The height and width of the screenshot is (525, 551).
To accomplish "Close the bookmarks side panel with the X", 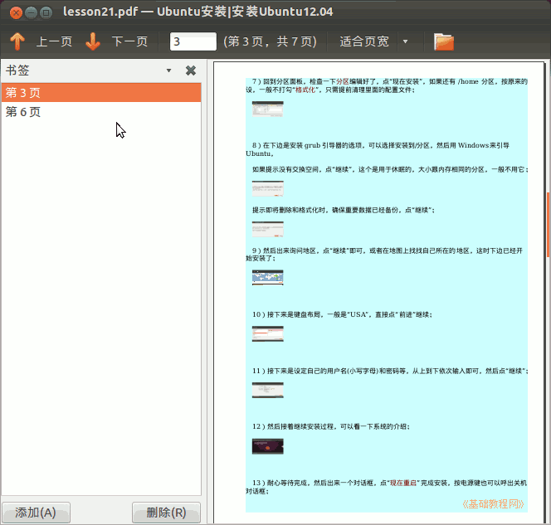I will click(x=191, y=70).
